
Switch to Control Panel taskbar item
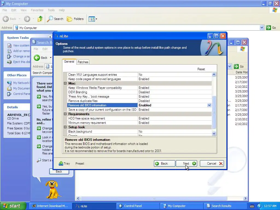[x=138, y=206]
